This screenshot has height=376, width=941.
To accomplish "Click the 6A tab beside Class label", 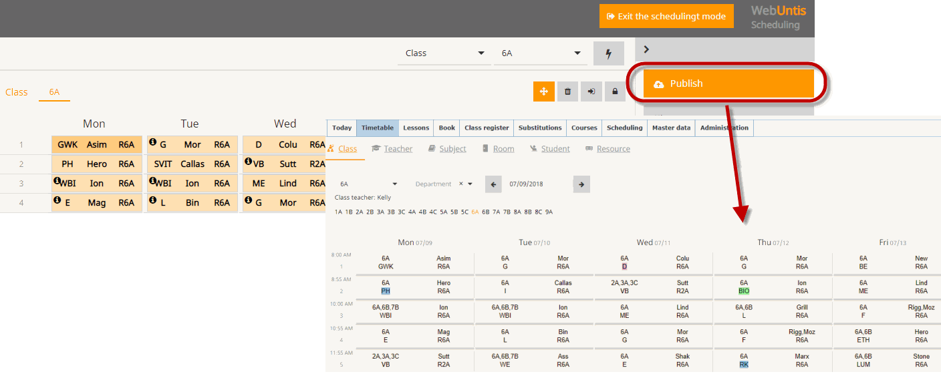I will [54, 92].
